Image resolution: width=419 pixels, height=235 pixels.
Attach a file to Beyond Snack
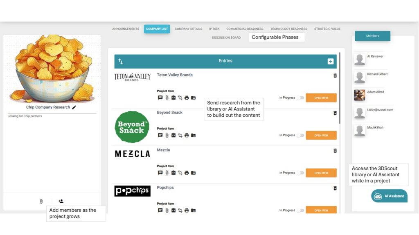tap(167, 135)
